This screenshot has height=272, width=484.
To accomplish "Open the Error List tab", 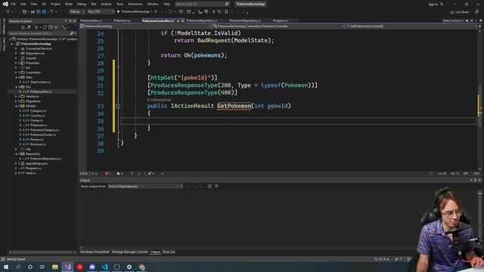I will pyautogui.click(x=169, y=252).
